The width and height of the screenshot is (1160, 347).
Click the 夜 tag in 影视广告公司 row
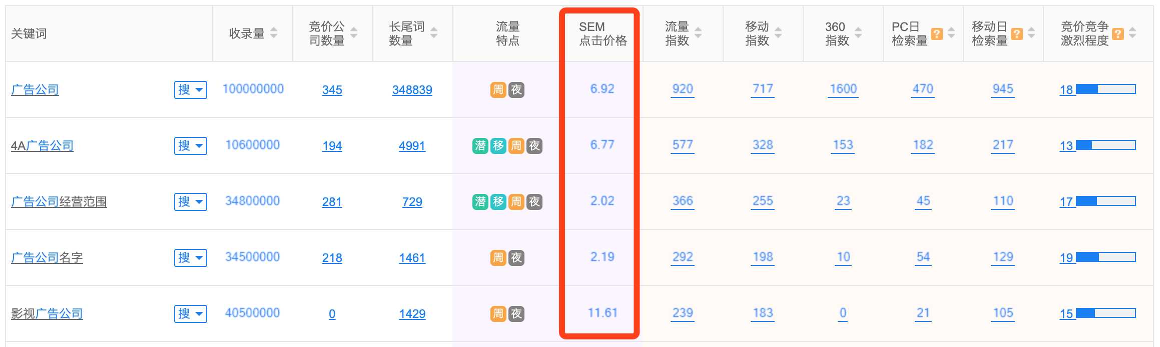516,313
